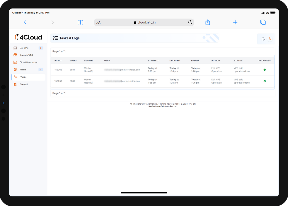Select the Tasks sidebar item
The width and height of the screenshot is (288, 206).
pyautogui.click(x=23, y=77)
